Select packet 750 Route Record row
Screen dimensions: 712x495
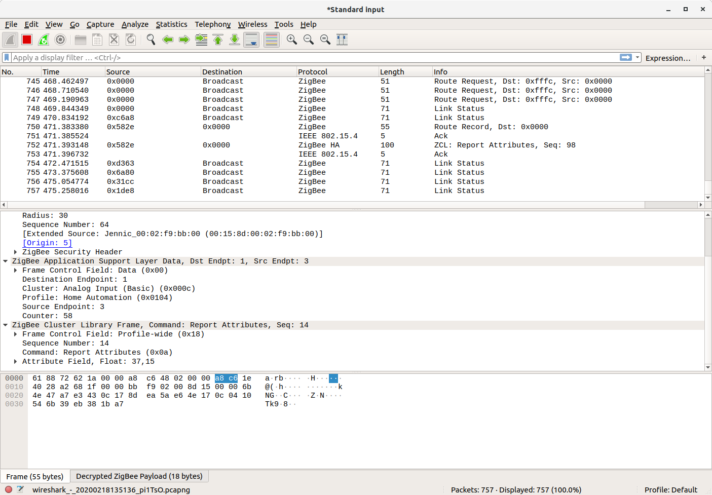[x=352, y=127]
